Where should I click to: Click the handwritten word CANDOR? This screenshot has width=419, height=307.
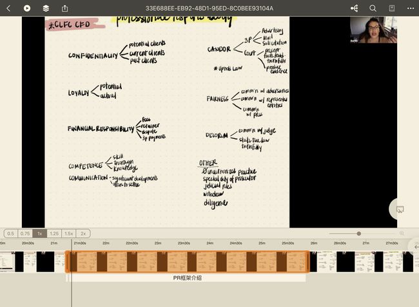coord(219,49)
